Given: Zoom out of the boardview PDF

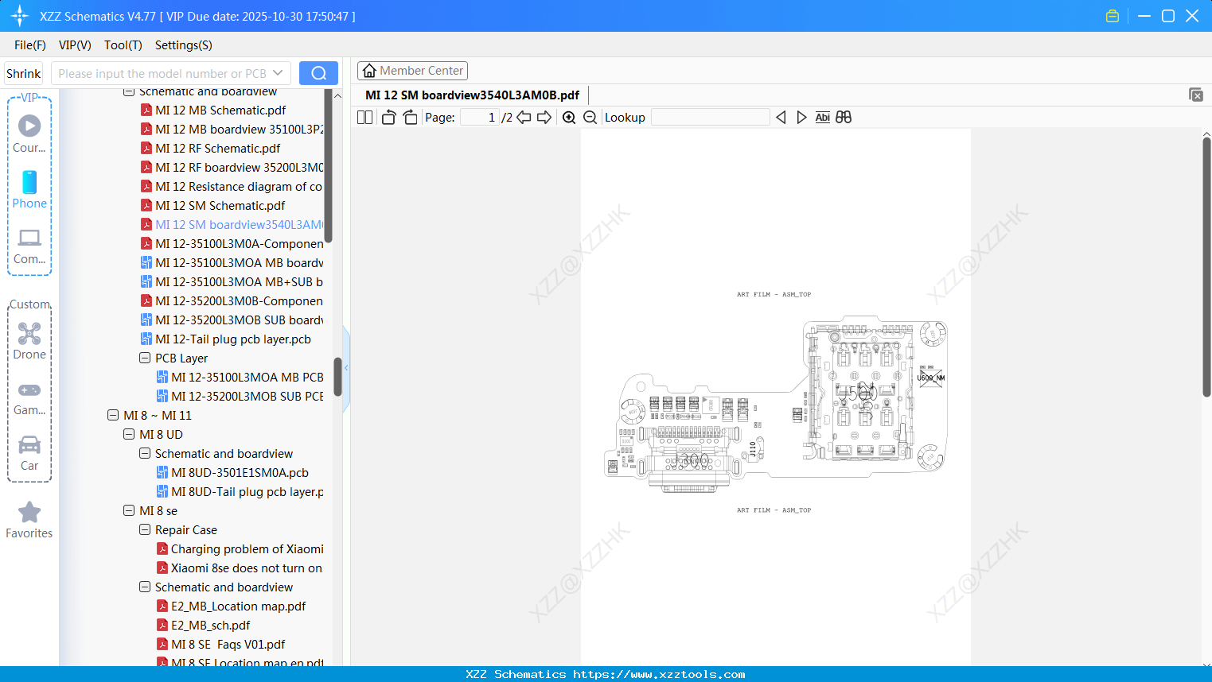Looking at the screenshot, I should click(x=590, y=117).
